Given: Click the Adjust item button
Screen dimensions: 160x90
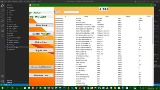Looking at the screenshot, I should [x=41, y=50].
